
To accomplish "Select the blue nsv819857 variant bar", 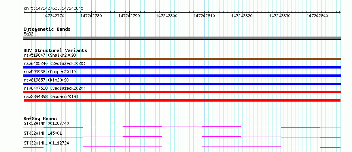I will coord(182,84).
